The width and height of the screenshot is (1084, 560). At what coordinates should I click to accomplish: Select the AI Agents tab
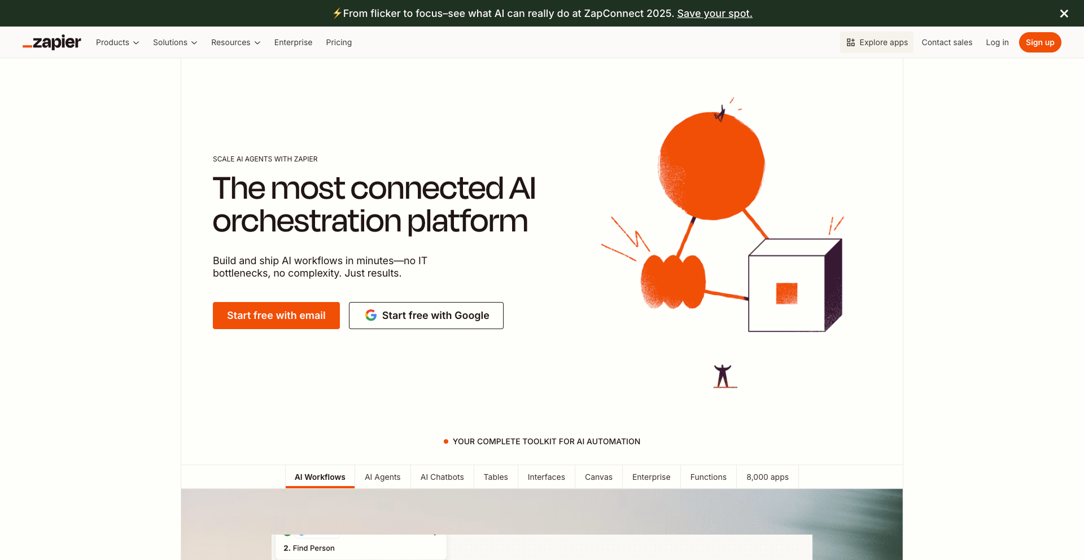tap(382, 477)
